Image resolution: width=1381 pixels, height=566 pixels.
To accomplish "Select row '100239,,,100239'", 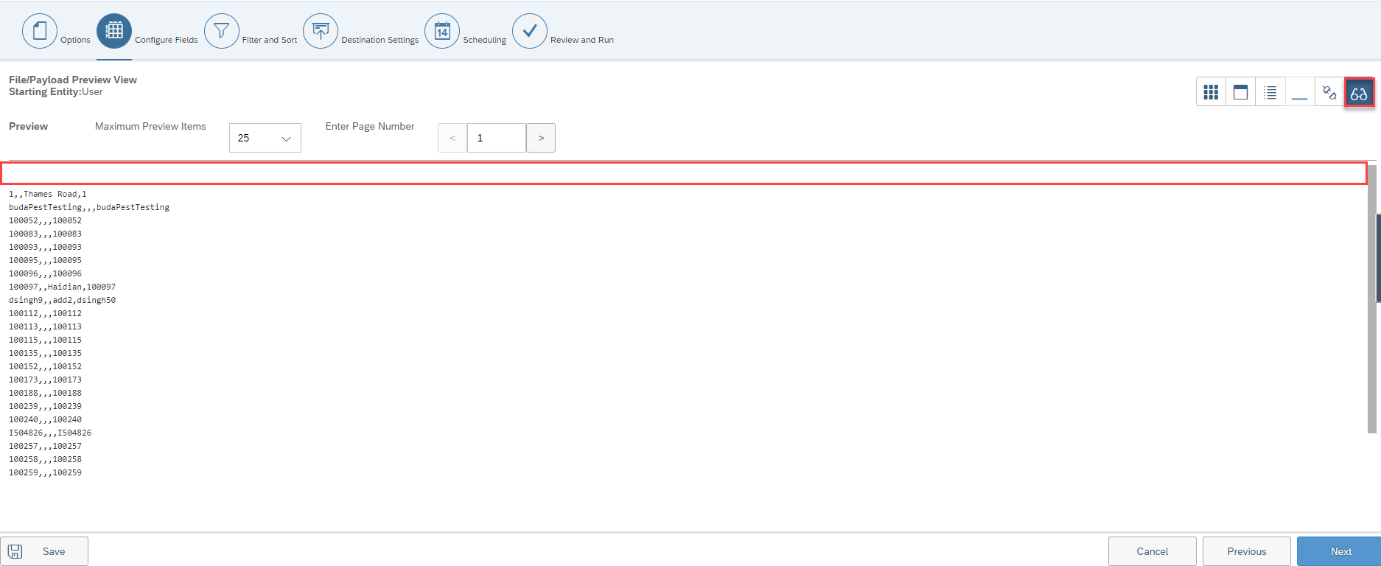I will 46,406.
